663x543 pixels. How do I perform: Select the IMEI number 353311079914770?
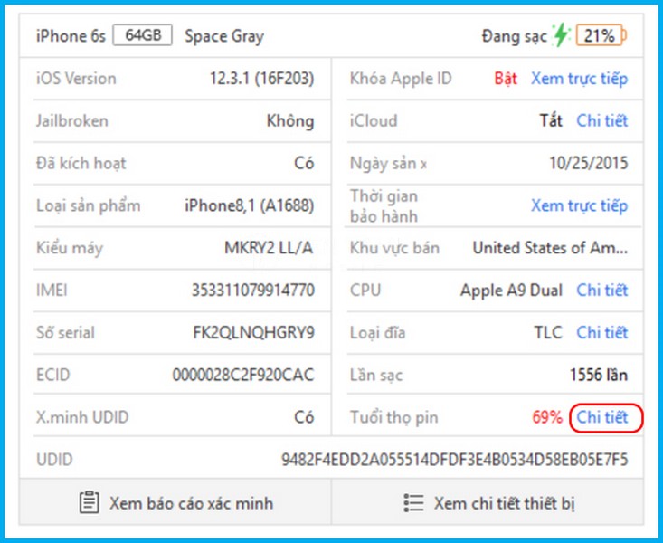coord(252,291)
